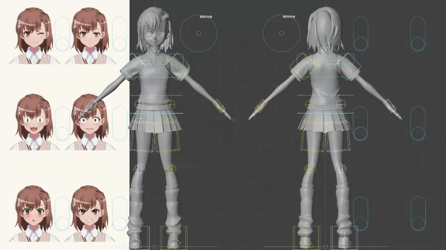The height and width of the screenshot is (250, 446).
Task: Select the front-view yellow shoulder control box
Action: (x=177, y=67)
